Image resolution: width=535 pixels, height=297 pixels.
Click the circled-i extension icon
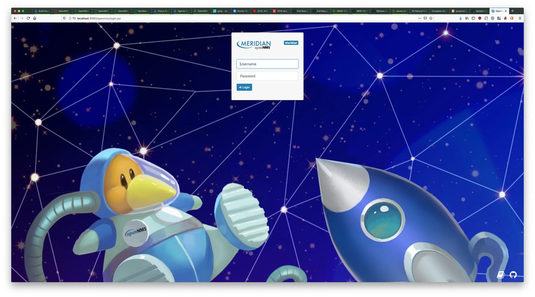pyautogui.click(x=492, y=18)
